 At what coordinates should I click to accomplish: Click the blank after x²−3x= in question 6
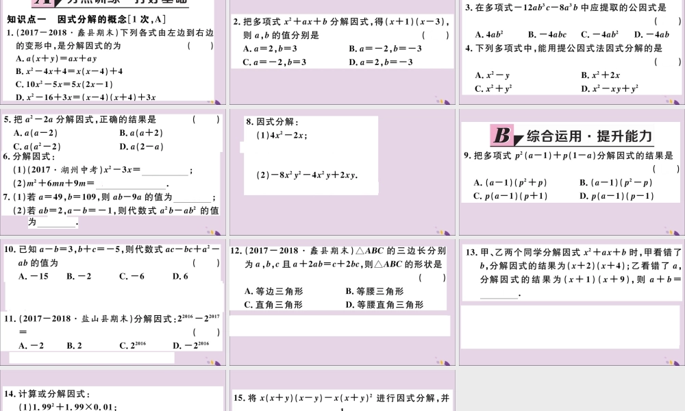[165, 171]
